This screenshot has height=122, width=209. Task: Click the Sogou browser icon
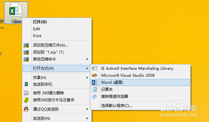pos(94,97)
